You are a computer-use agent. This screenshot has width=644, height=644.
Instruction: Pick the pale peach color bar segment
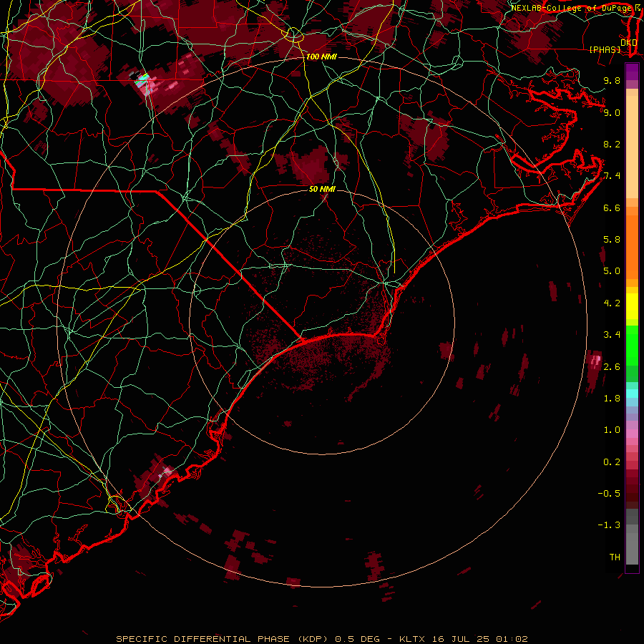(632, 148)
